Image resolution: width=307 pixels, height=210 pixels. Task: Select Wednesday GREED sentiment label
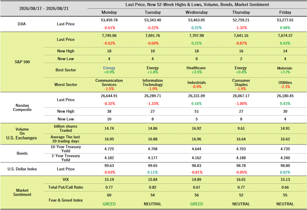(x=196, y=204)
